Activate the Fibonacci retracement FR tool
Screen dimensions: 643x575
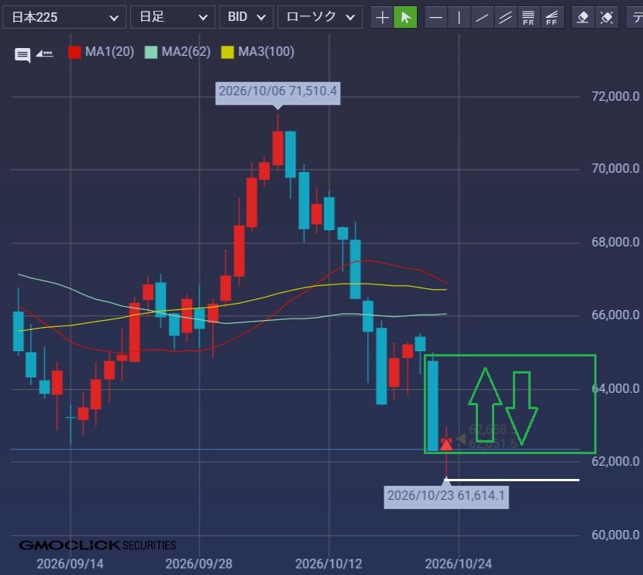528,17
